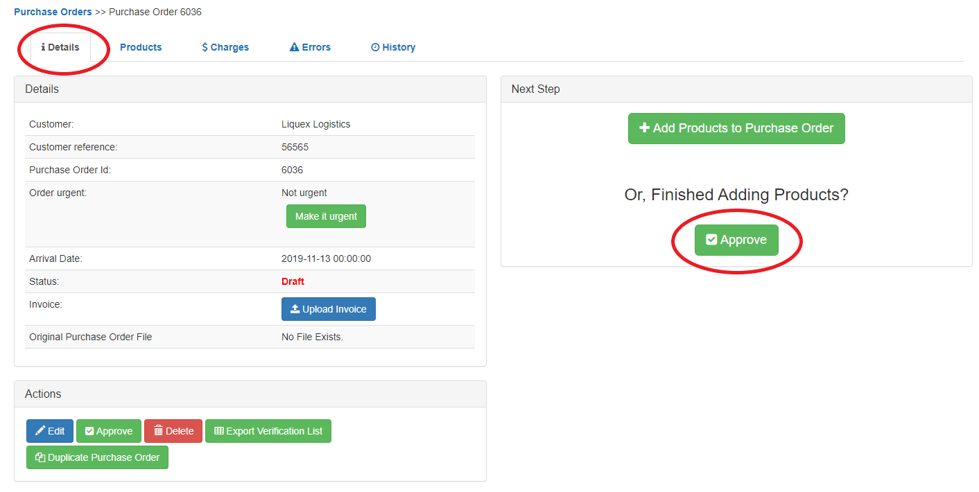Open the Details tab
This screenshot has width=979, height=492.
coord(60,47)
